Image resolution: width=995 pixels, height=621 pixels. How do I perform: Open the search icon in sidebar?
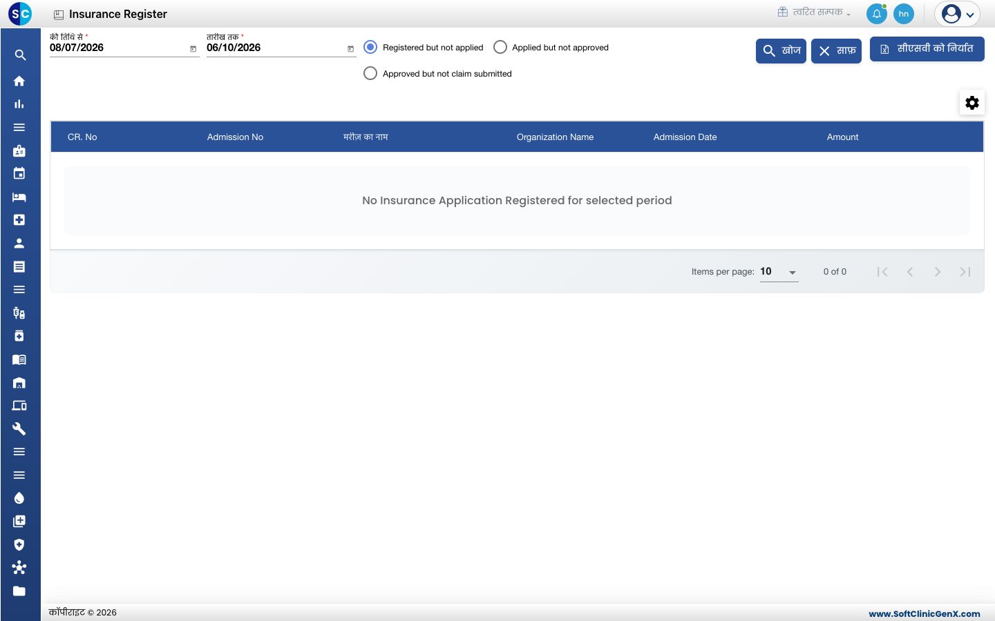pyautogui.click(x=20, y=55)
